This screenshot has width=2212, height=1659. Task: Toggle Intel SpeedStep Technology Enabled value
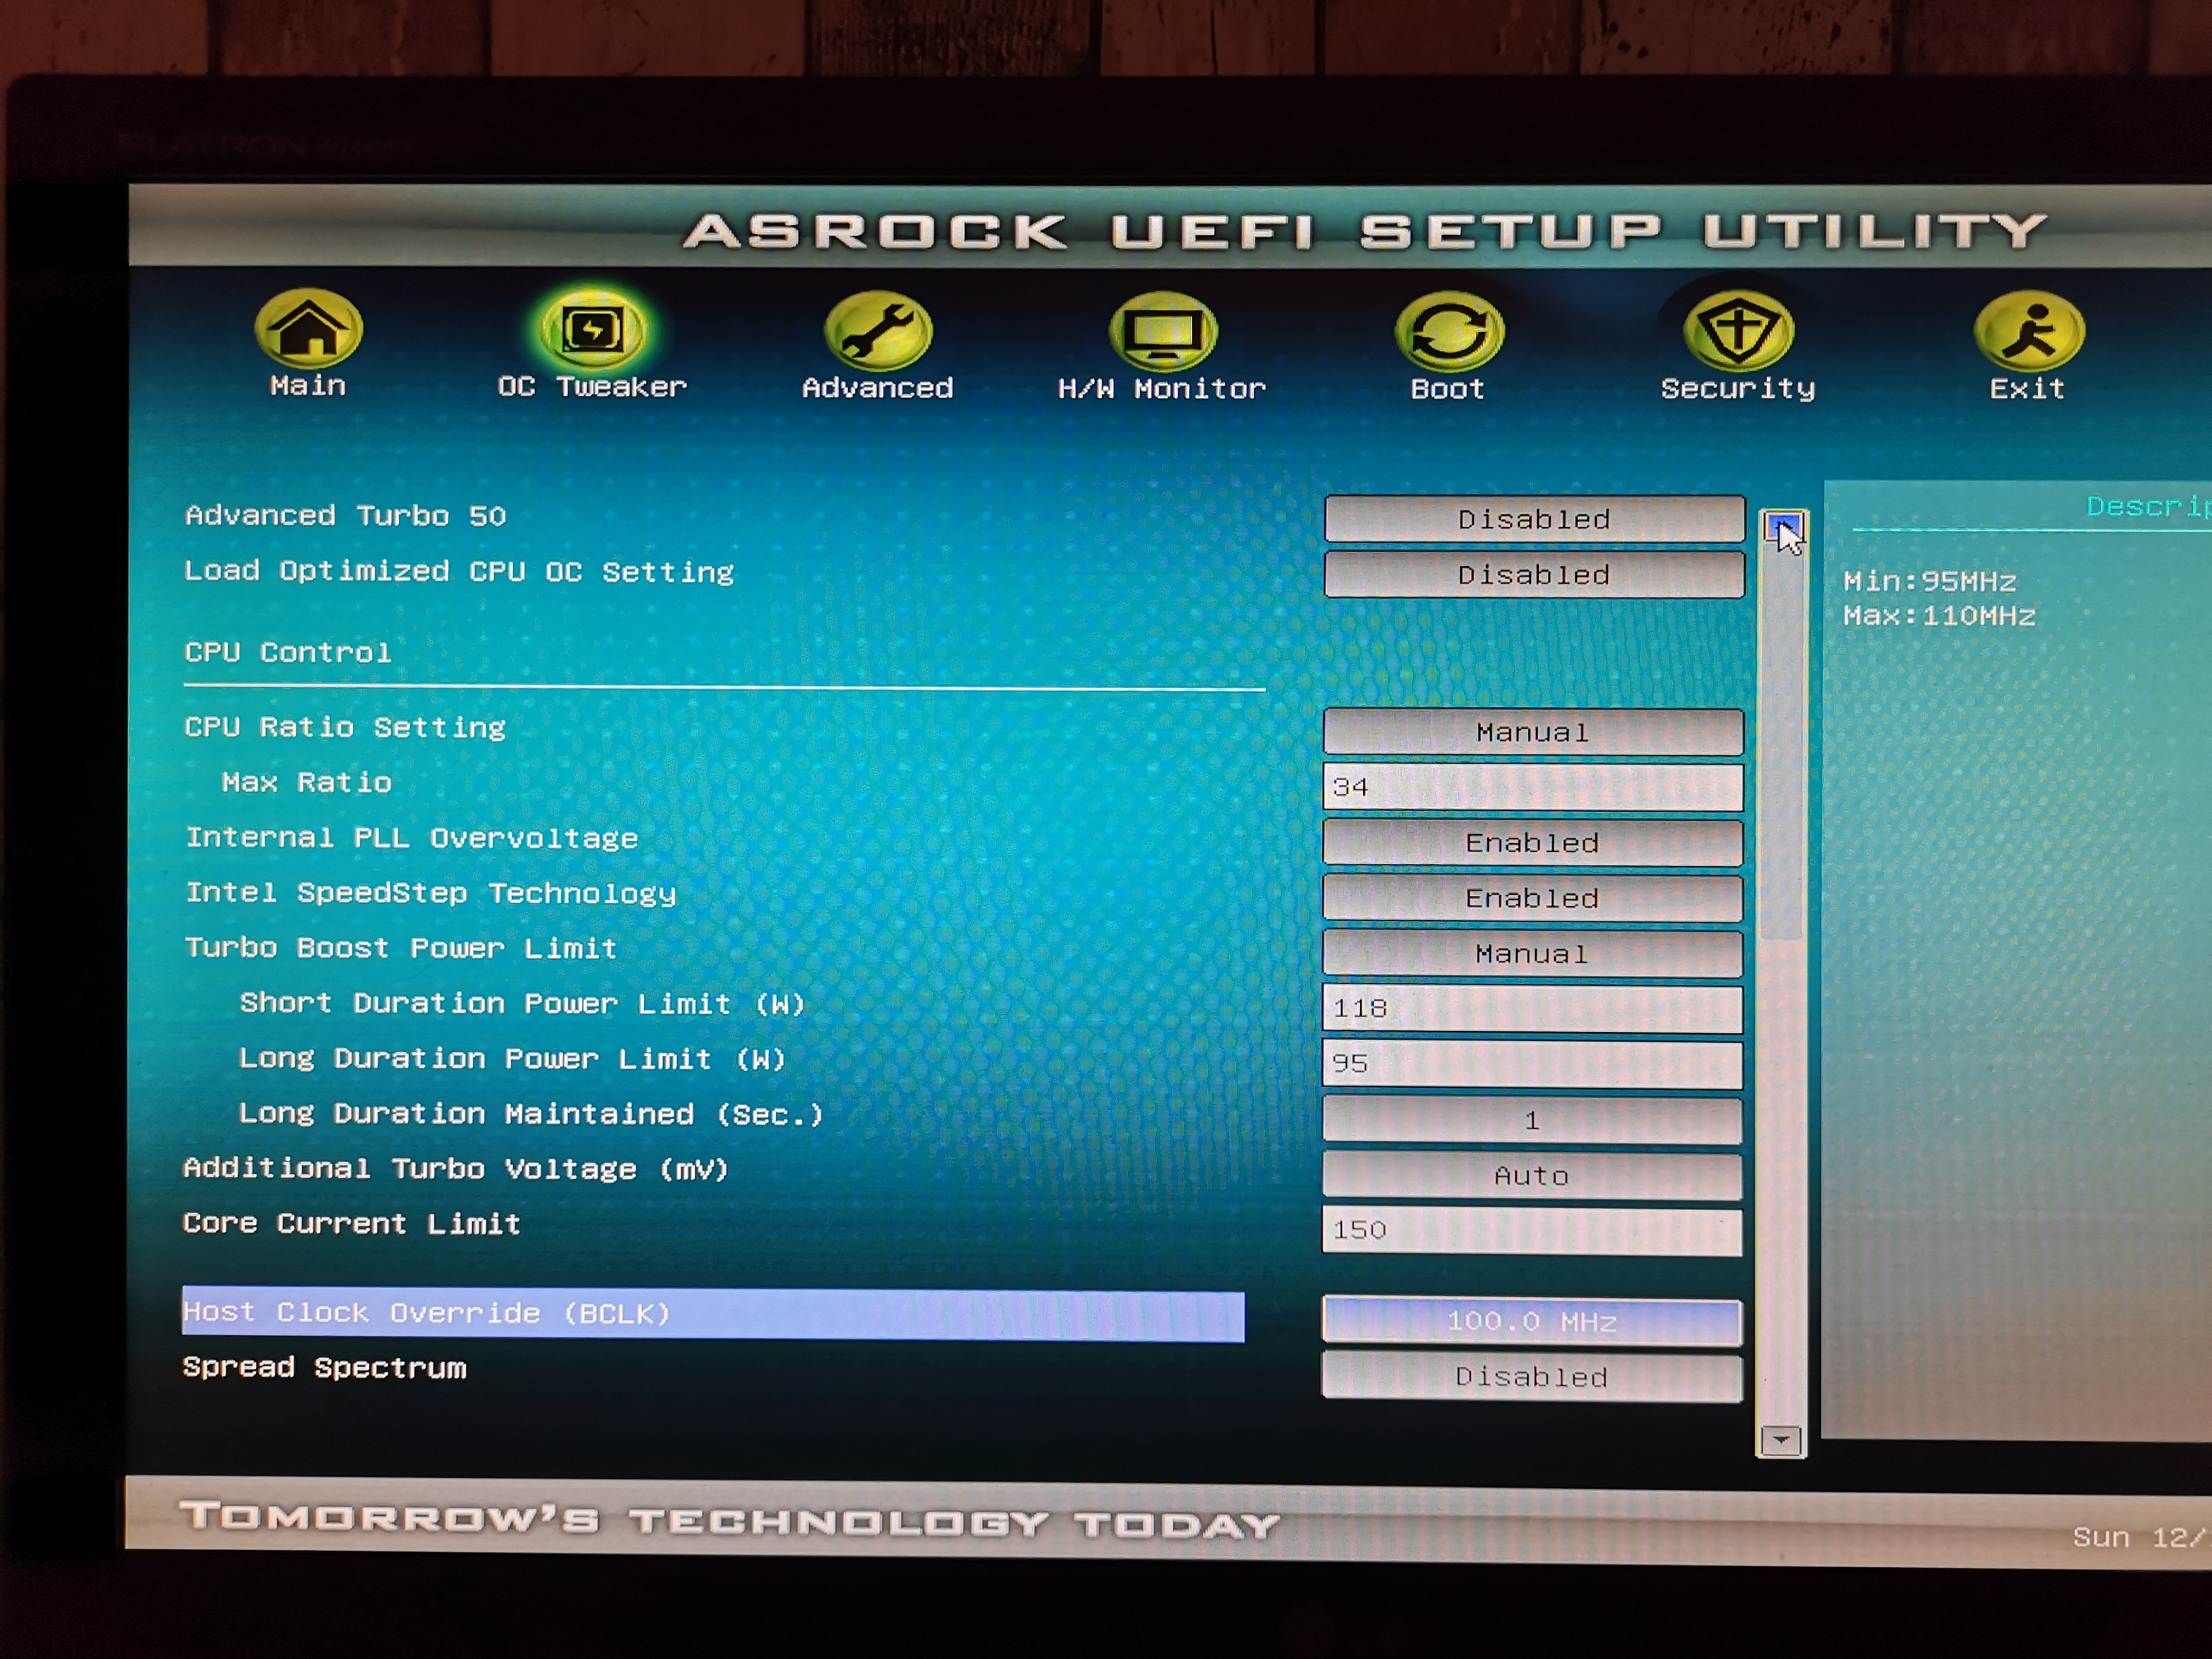click(1532, 898)
